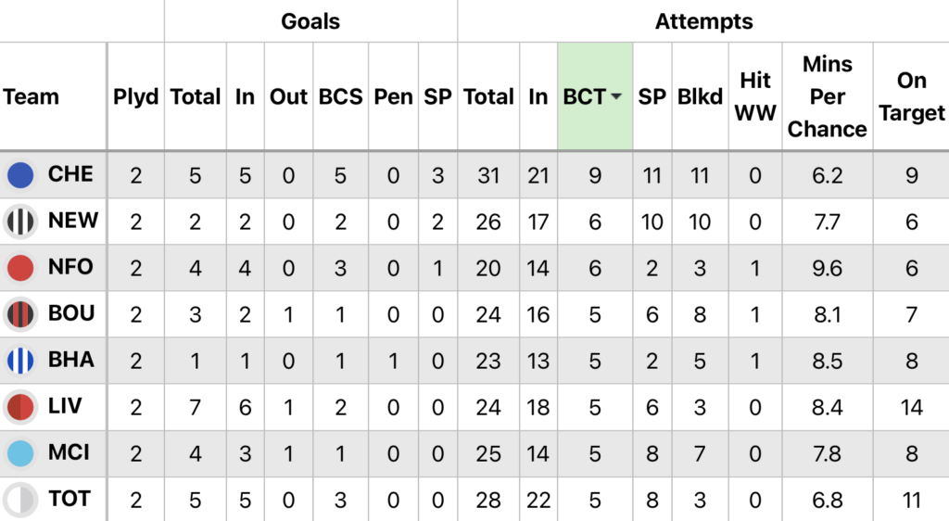The width and height of the screenshot is (949, 521).
Task: Click the Team column header
Action: (x=32, y=96)
